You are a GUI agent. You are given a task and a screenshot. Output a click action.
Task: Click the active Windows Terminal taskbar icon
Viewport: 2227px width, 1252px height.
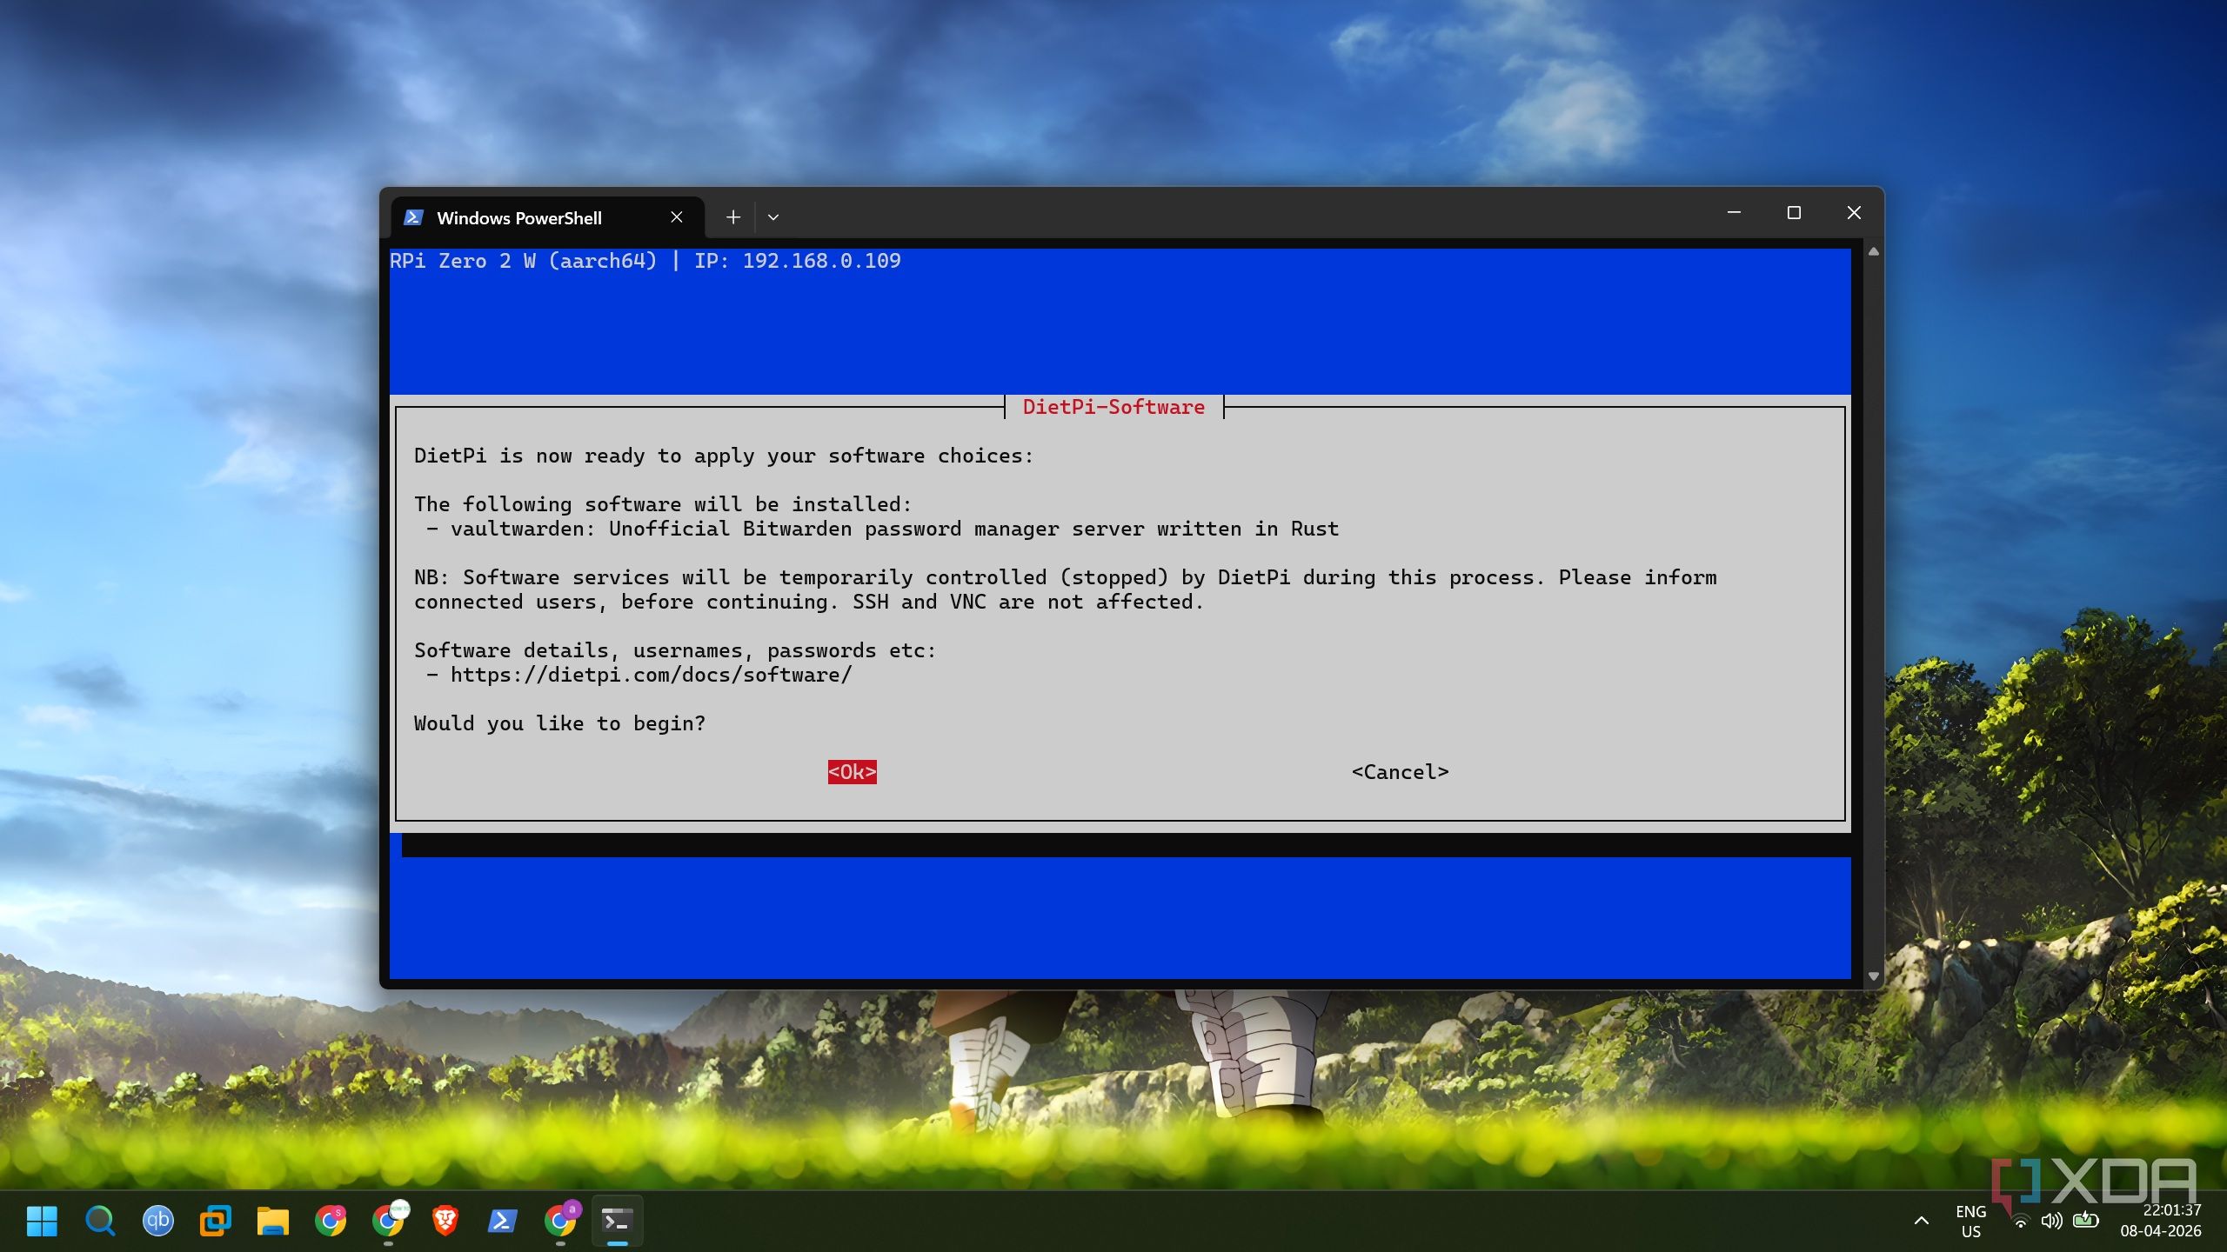pos(617,1221)
